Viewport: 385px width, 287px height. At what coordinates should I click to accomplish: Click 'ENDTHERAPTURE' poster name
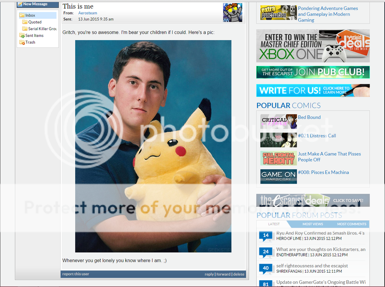[x=292, y=255]
